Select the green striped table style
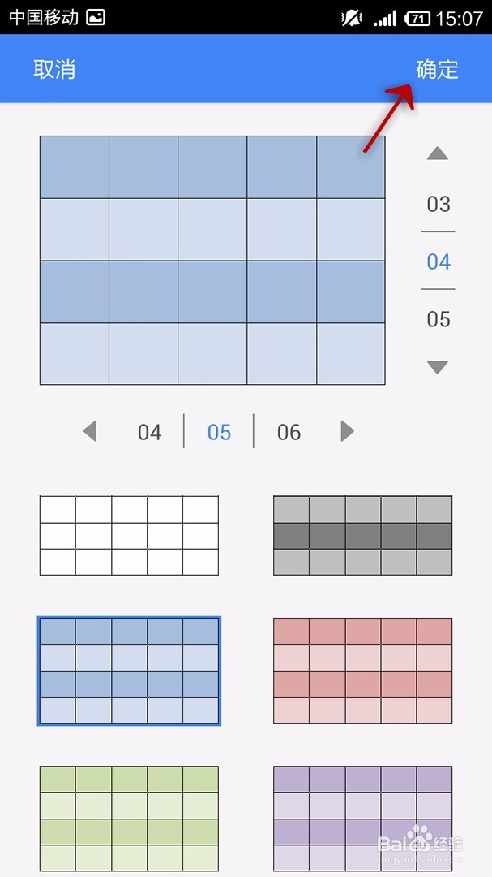 point(129,819)
